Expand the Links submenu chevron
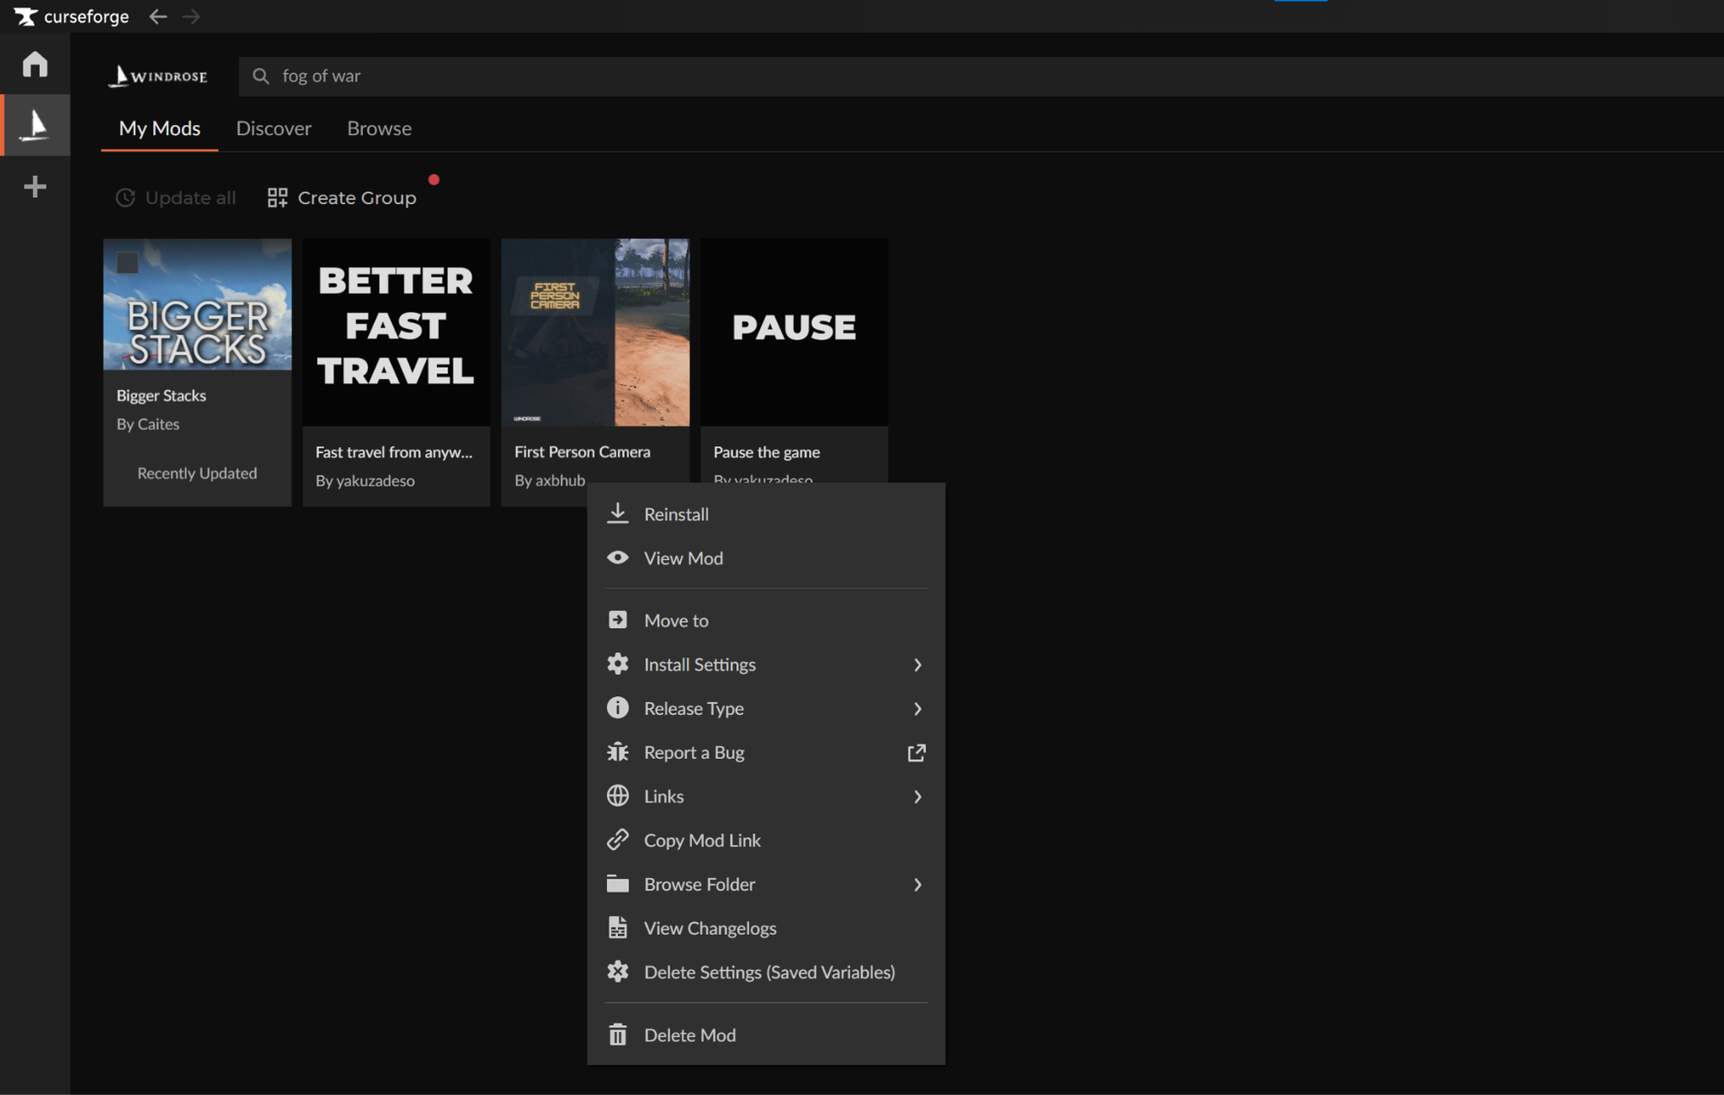 point(917,796)
